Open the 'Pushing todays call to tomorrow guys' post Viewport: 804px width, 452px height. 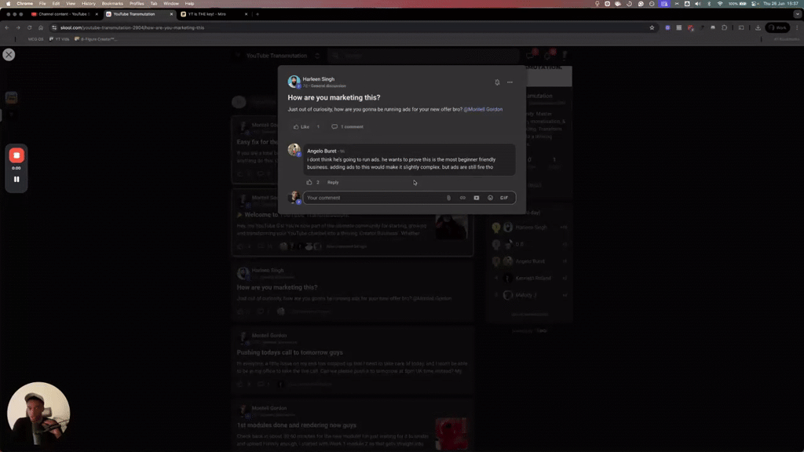(290, 352)
